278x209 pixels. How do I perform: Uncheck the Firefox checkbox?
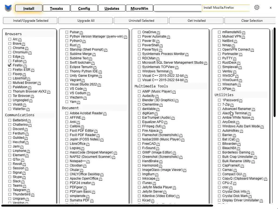(10, 65)
